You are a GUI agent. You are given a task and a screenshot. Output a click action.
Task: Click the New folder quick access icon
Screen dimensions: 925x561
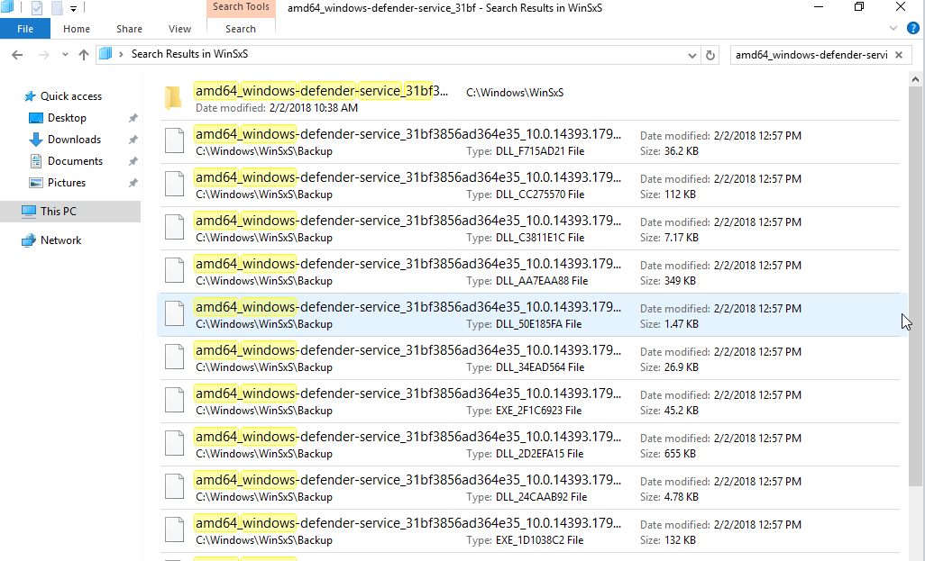(57, 8)
